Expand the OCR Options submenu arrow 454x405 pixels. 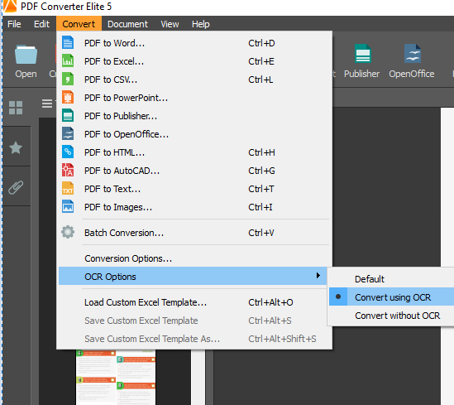318,276
